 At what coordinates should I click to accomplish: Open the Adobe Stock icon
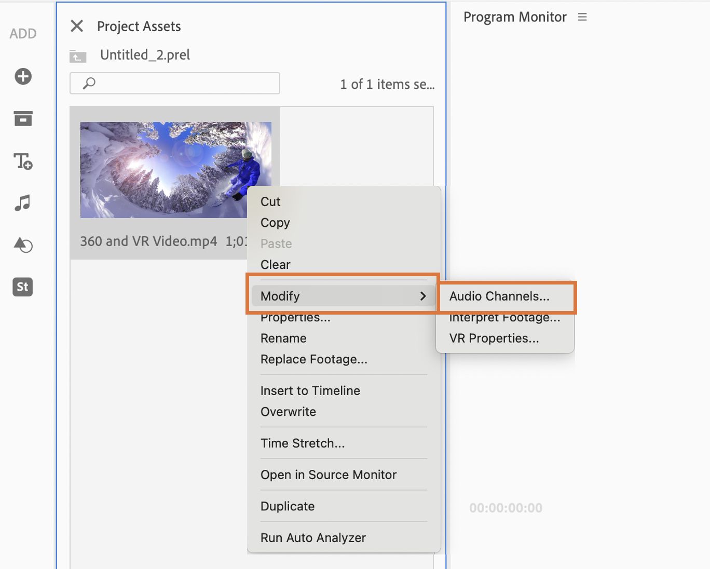(x=23, y=287)
